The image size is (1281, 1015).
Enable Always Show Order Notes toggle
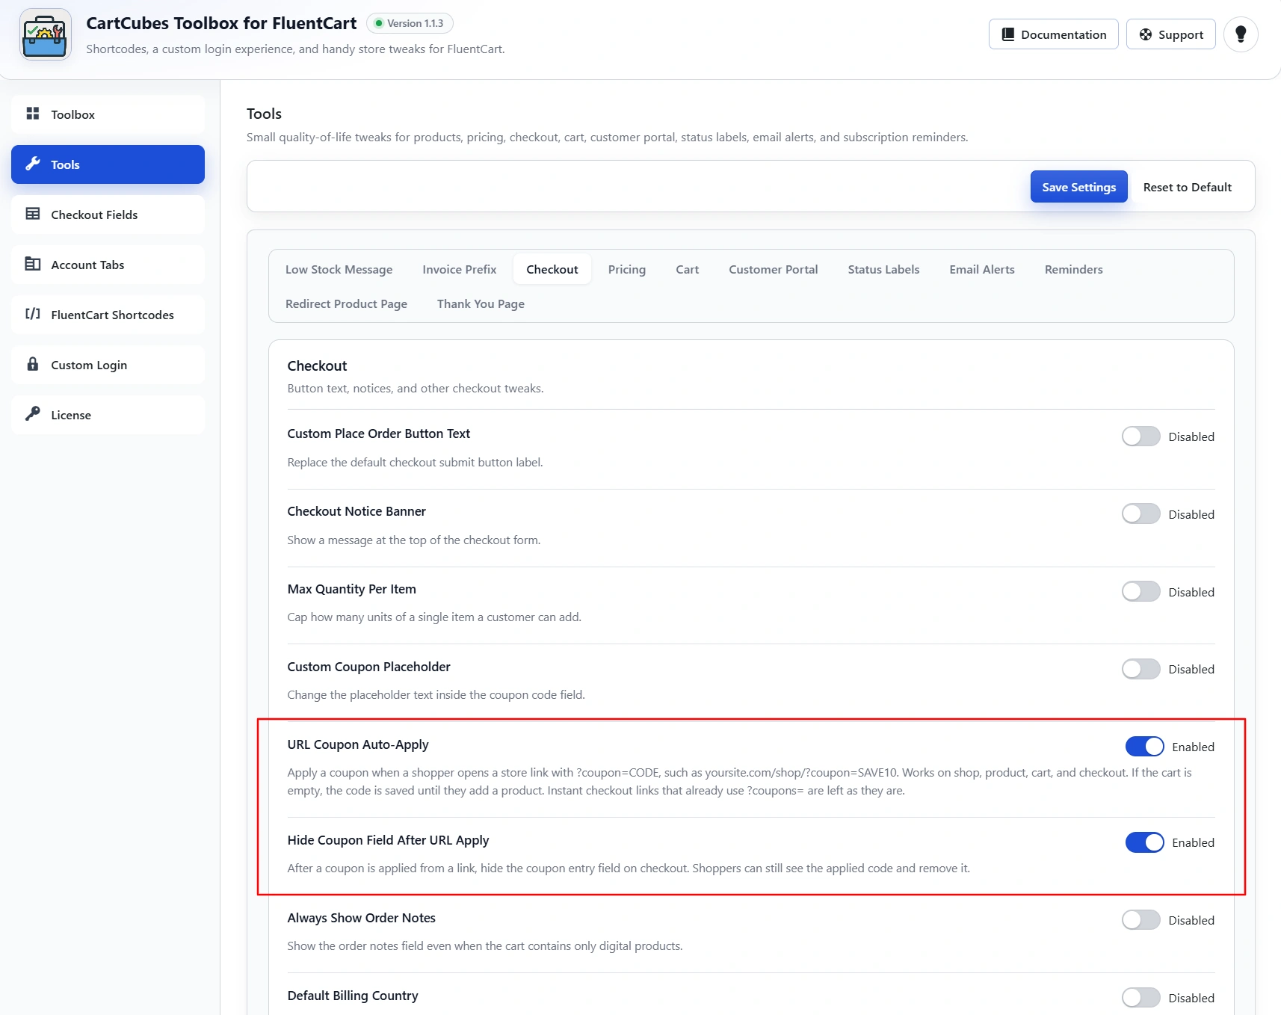point(1140,920)
